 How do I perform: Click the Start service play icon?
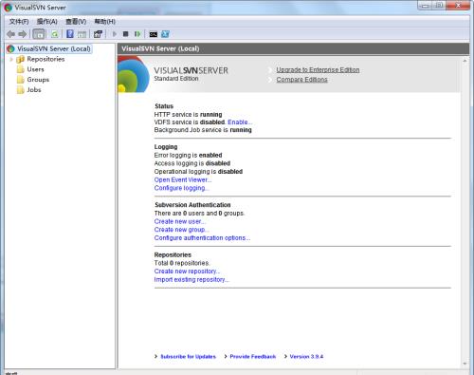click(115, 34)
